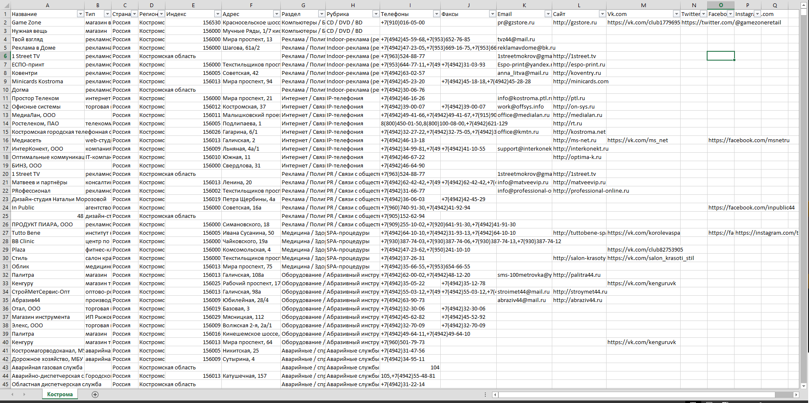809x403 pixels.
Task: Expand the Email column filter
Action: [548, 14]
